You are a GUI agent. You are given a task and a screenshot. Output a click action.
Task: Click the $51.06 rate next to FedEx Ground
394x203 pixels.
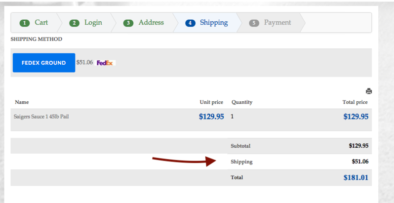pos(84,62)
